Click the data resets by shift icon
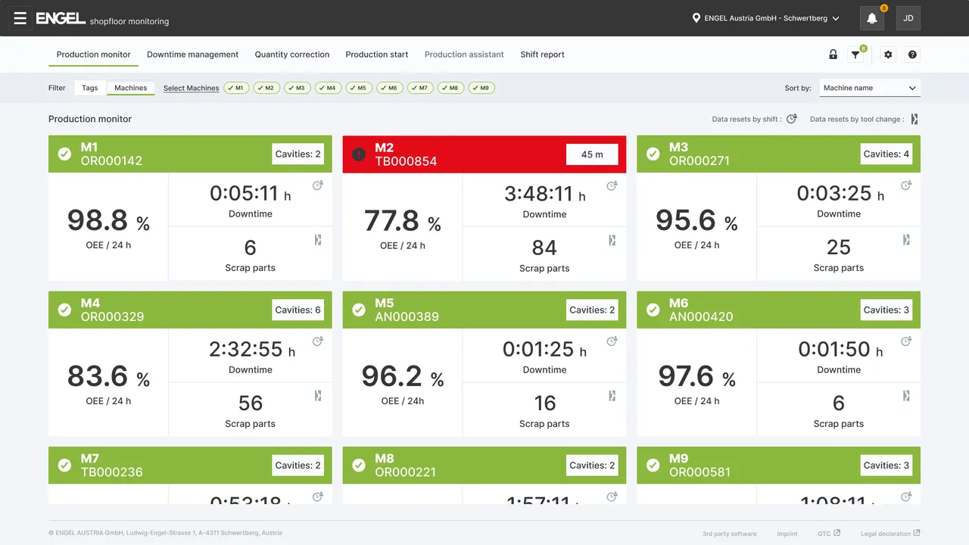969x545 pixels. tap(791, 119)
